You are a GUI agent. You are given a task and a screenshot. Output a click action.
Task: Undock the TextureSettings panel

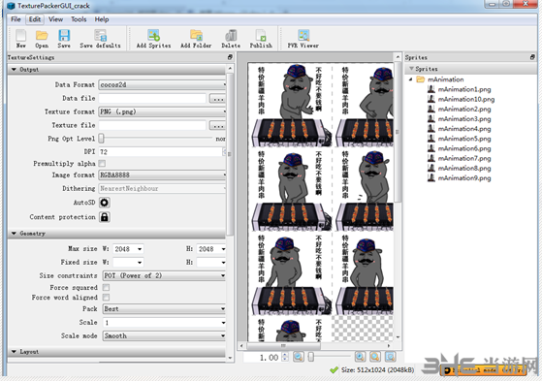(x=230, y=57)
